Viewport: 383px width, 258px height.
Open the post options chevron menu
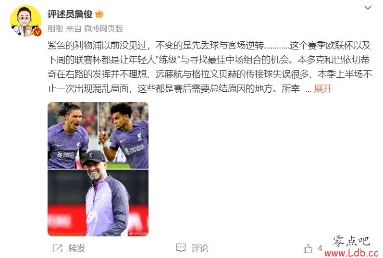(x=368, y=8)
